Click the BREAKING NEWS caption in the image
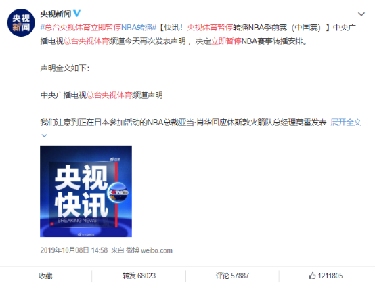Screen dimensions: 375x285 tap(77, 221)
